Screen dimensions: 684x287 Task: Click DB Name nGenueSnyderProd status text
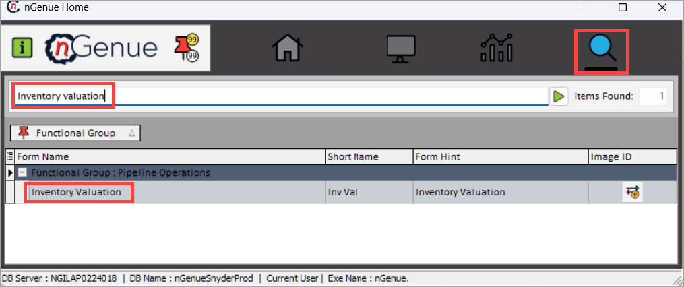(192, 278)
